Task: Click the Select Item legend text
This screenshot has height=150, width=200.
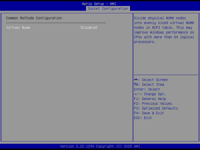Action: tap(153, 84)
